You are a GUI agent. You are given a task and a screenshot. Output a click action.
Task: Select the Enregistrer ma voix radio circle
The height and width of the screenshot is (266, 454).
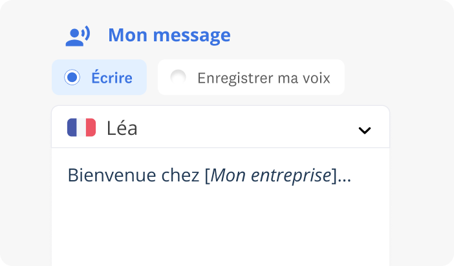tap(178, 78)
